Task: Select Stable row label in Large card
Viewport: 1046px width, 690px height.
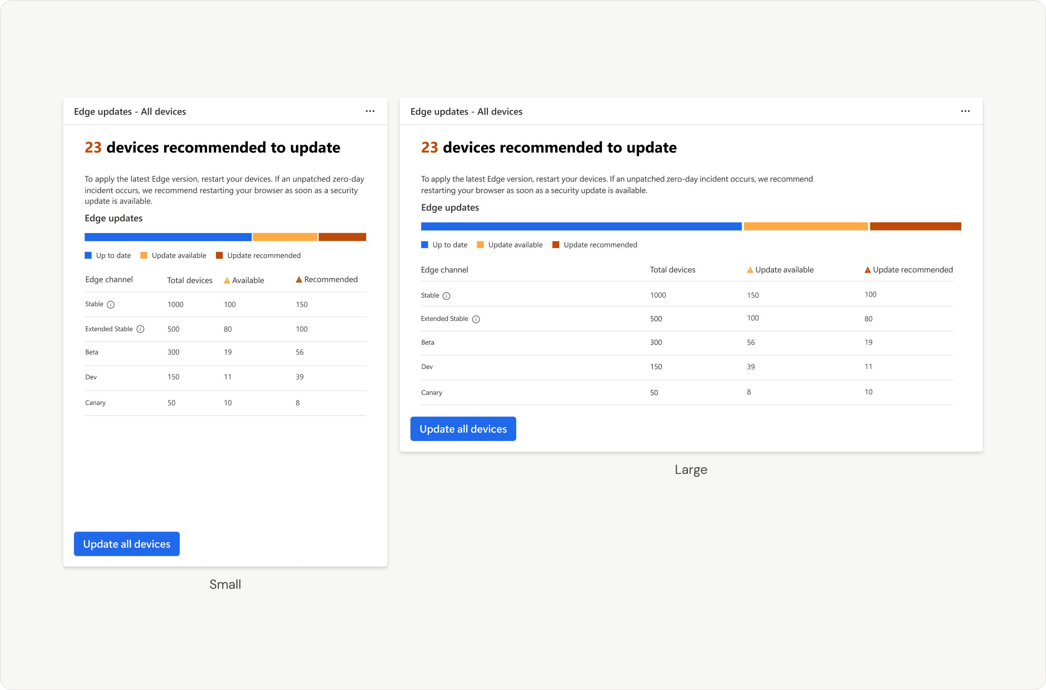Action: tap(430, 295)
